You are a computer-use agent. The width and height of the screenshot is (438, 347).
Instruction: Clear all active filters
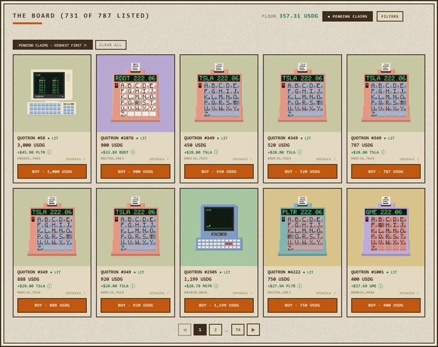coord(111,45)
